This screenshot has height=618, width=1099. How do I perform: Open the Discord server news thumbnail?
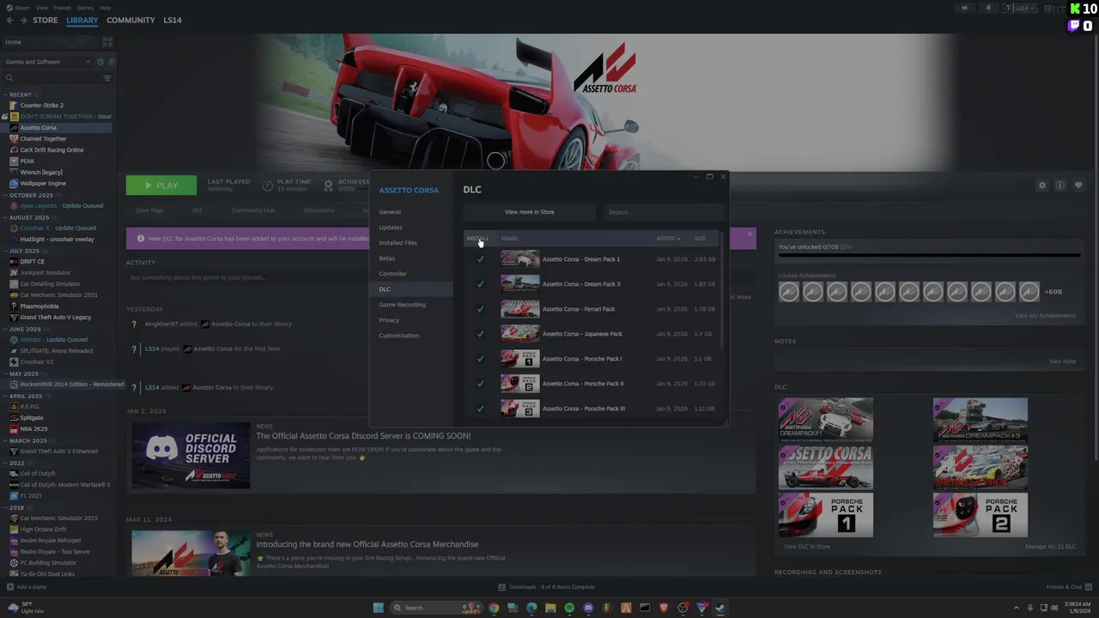point(191,456)
